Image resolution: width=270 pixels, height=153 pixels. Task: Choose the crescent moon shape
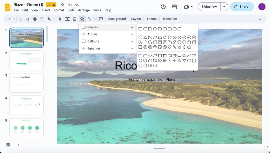184,47
